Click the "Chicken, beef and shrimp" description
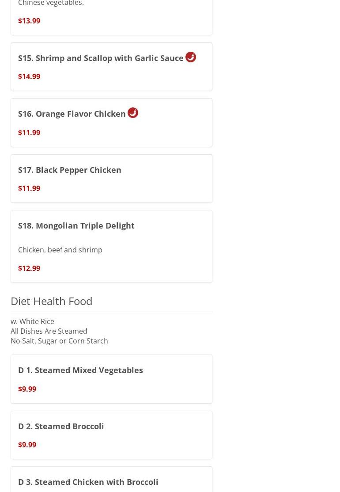The height and width of the screenshot is (492, 340). (x=60, y=250)
